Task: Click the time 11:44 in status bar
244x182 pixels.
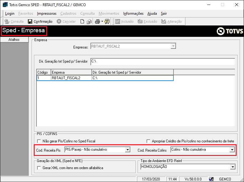Action: [x=172, y=179]
